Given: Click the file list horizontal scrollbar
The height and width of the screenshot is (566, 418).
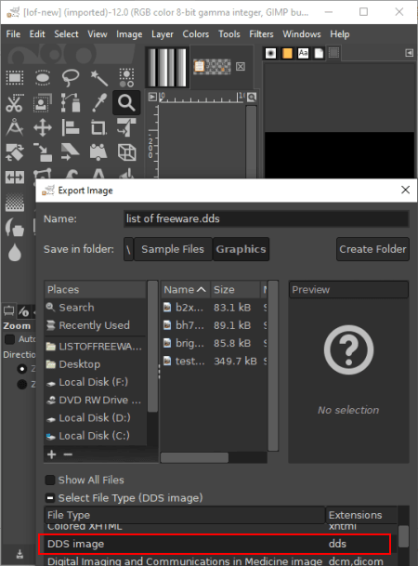Looking at the screenshot, I should (194, 457).
